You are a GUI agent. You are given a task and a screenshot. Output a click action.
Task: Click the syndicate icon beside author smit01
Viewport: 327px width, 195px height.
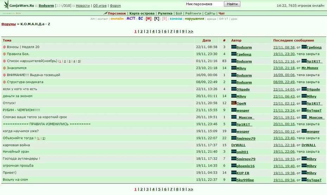233,152
